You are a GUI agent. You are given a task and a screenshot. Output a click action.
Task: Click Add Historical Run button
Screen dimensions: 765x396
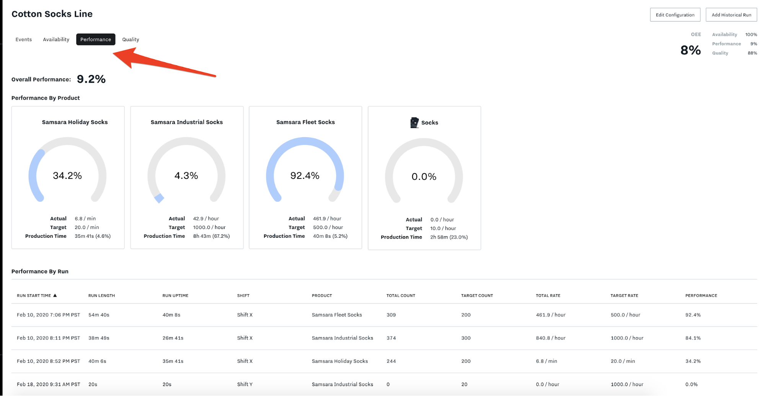731,15
